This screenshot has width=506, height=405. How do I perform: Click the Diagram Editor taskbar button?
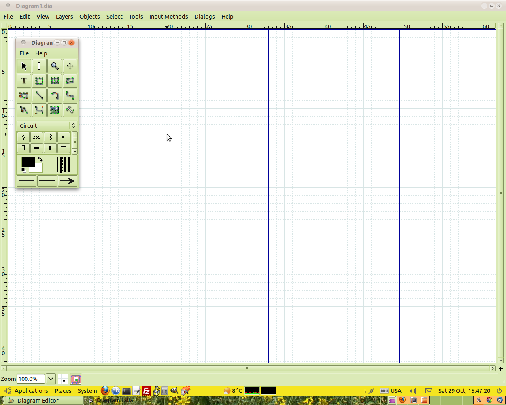click(x=38, y=401)
